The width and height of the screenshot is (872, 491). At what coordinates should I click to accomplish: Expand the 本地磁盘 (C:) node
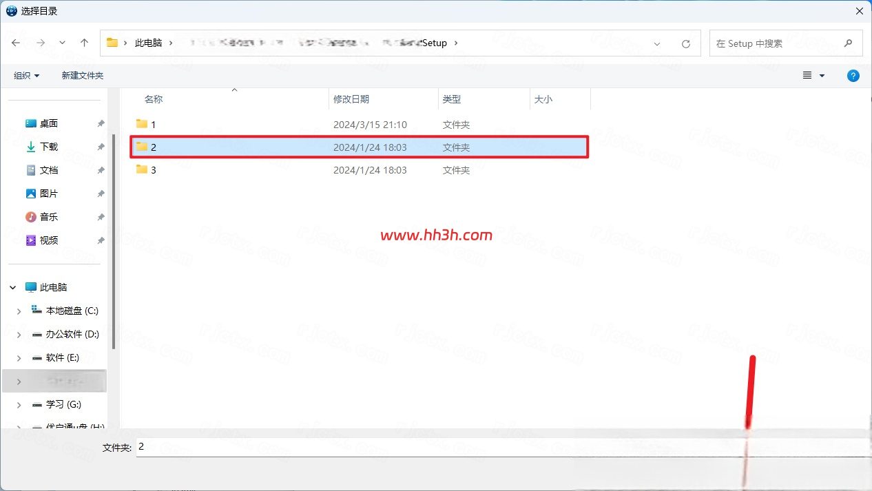[19, 311]
